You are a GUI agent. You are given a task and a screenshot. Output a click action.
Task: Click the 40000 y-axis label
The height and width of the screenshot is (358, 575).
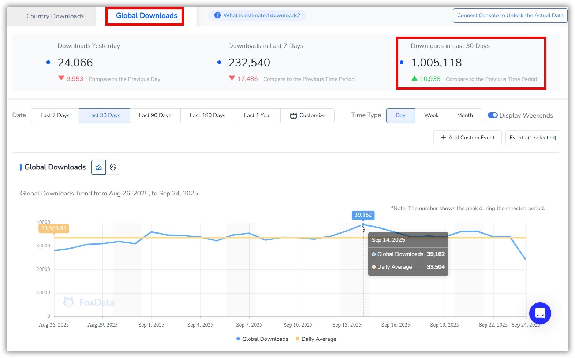[43, 222]
